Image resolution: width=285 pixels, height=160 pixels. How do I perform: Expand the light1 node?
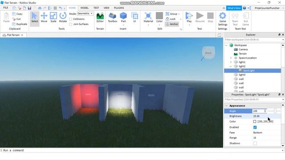(231, 62)
